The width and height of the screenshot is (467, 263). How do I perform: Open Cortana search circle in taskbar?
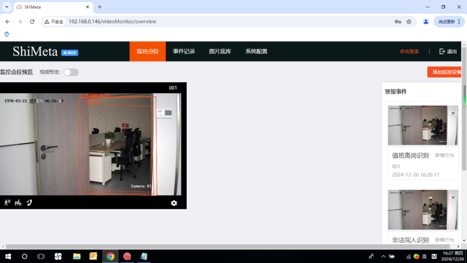[x=24, y=257]
